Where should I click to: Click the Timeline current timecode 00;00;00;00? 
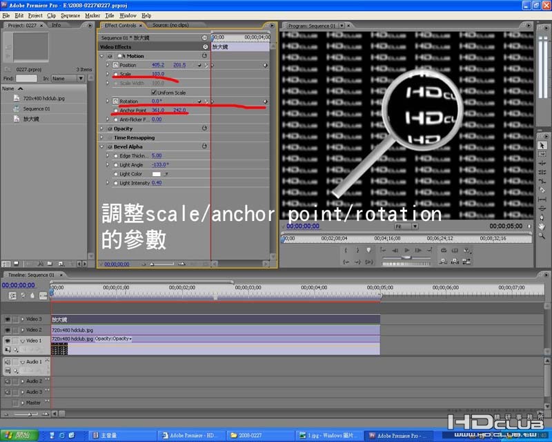click(19, 285)
